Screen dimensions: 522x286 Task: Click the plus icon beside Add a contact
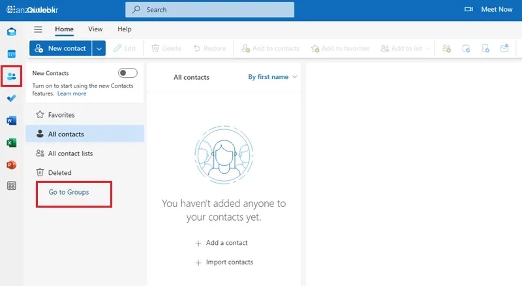click(198, 244)
